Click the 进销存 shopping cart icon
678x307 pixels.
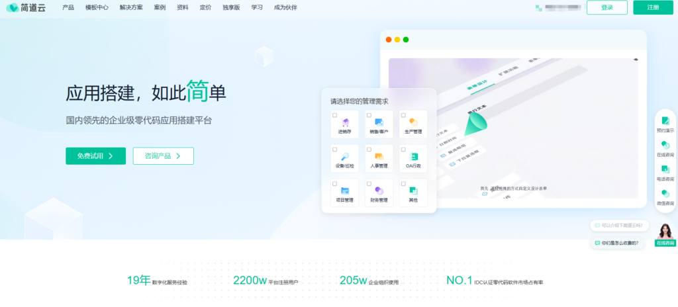point(345,122)
